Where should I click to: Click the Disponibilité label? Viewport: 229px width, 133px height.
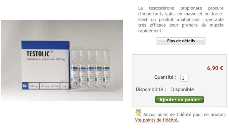[151, 89]
